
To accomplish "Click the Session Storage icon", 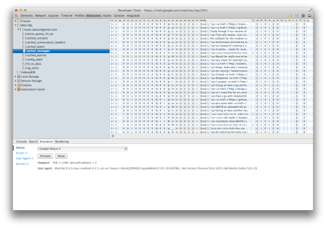I will click(19, 81).
